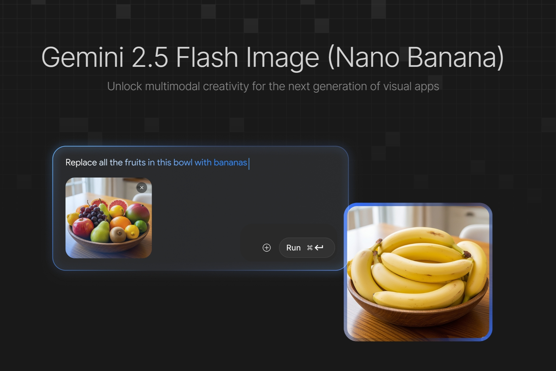Click the plus add-attachment icon

click(x=267, y=248)
